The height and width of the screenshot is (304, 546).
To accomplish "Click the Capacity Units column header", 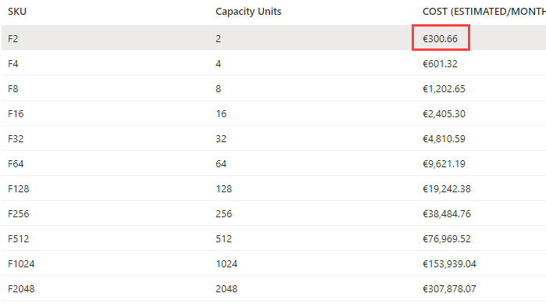I will click(248, 12).
